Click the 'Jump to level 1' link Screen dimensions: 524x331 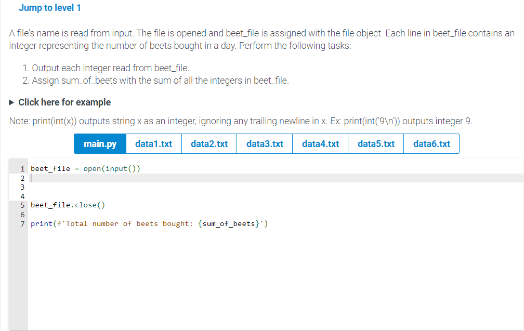point(49,8)
